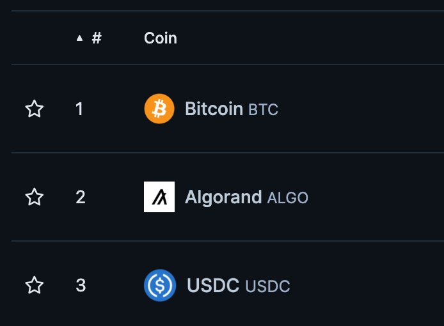
Task: Go to the USDC coin name link
Action: [x=212, y=285]
